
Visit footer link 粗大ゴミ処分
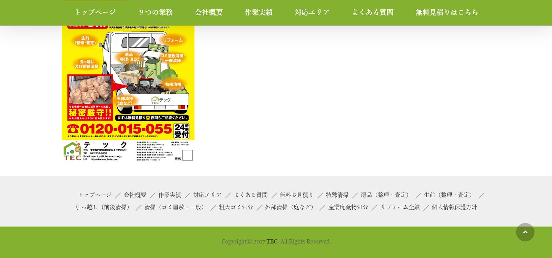coord(236,207)
